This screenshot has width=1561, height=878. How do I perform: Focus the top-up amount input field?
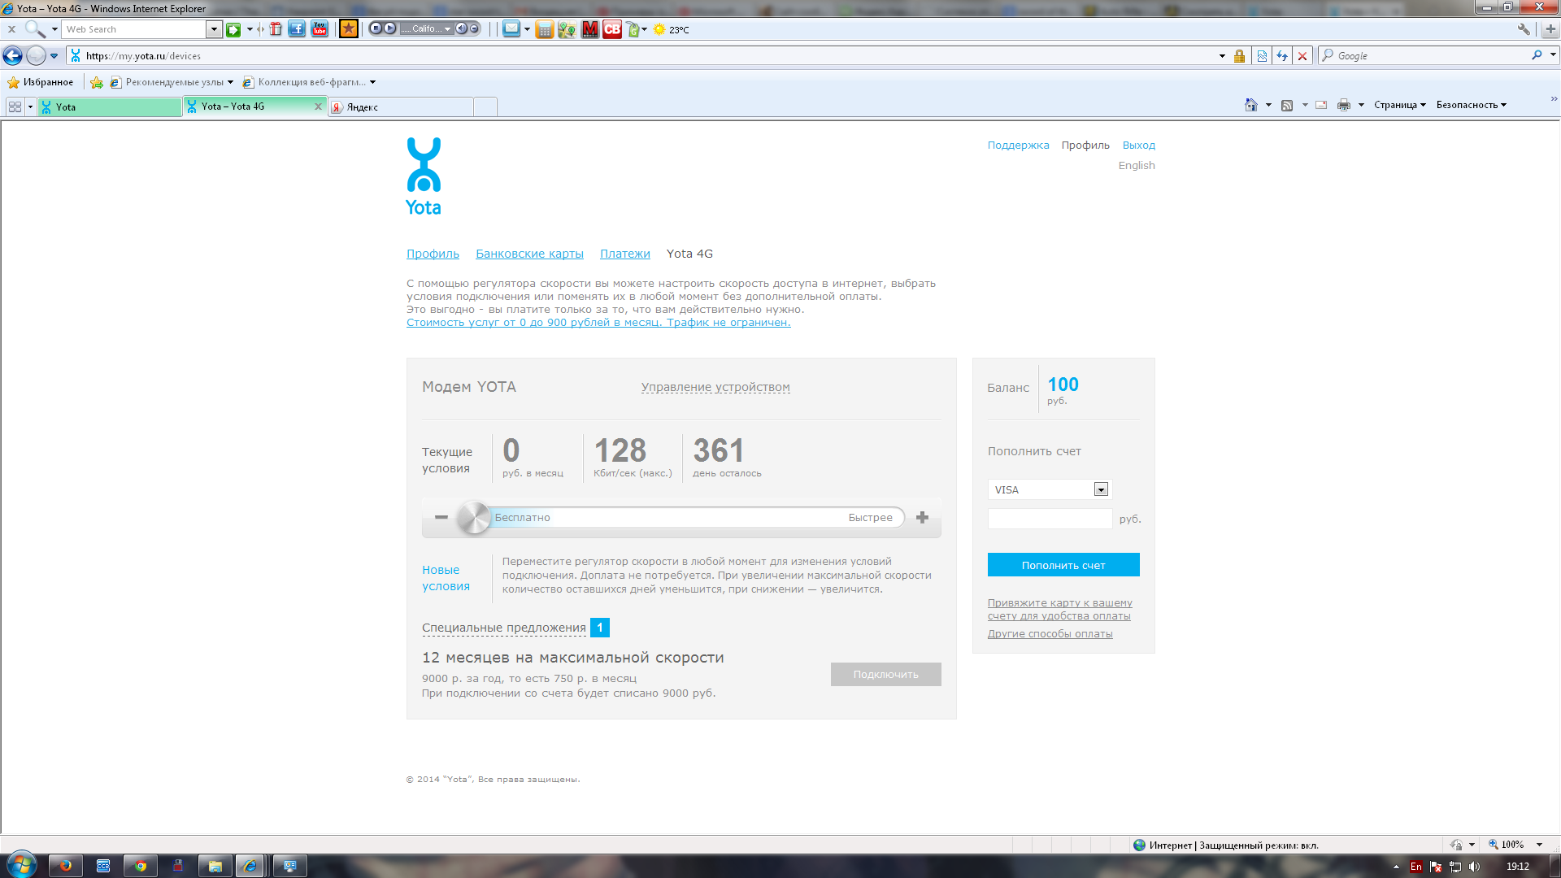click(x=1050, y=519)
